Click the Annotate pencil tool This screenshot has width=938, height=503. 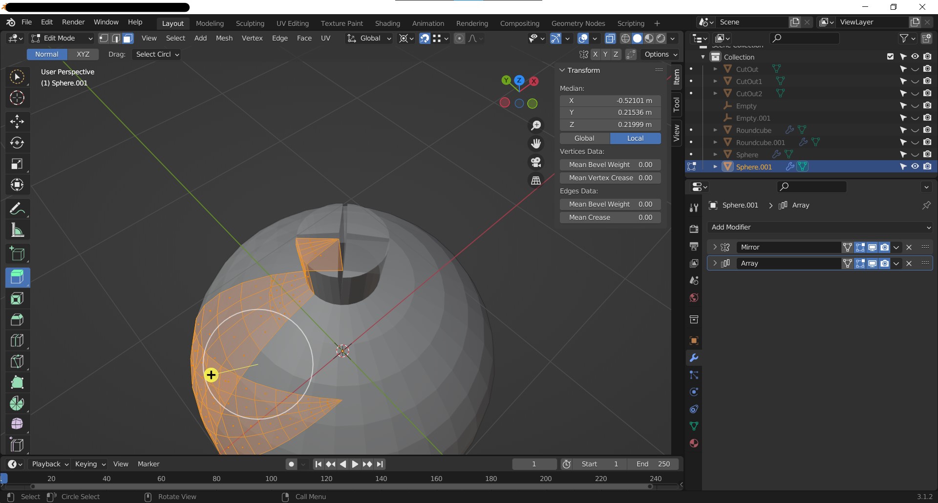click(17, 209)
